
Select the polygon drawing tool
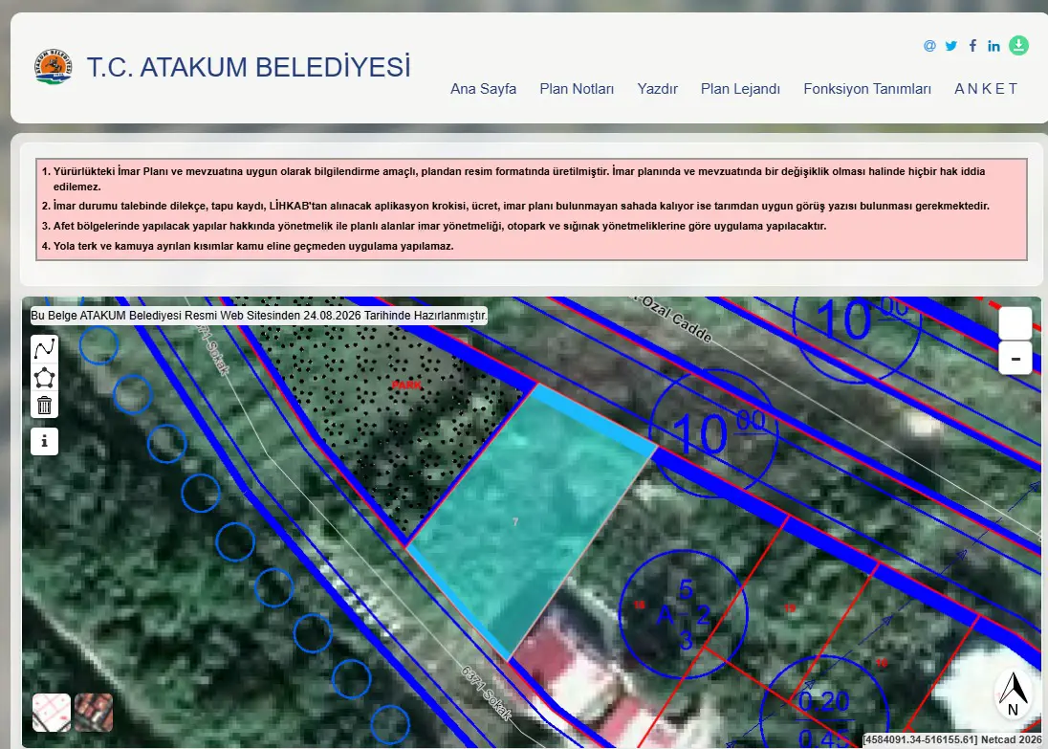[x=45, y=377]
